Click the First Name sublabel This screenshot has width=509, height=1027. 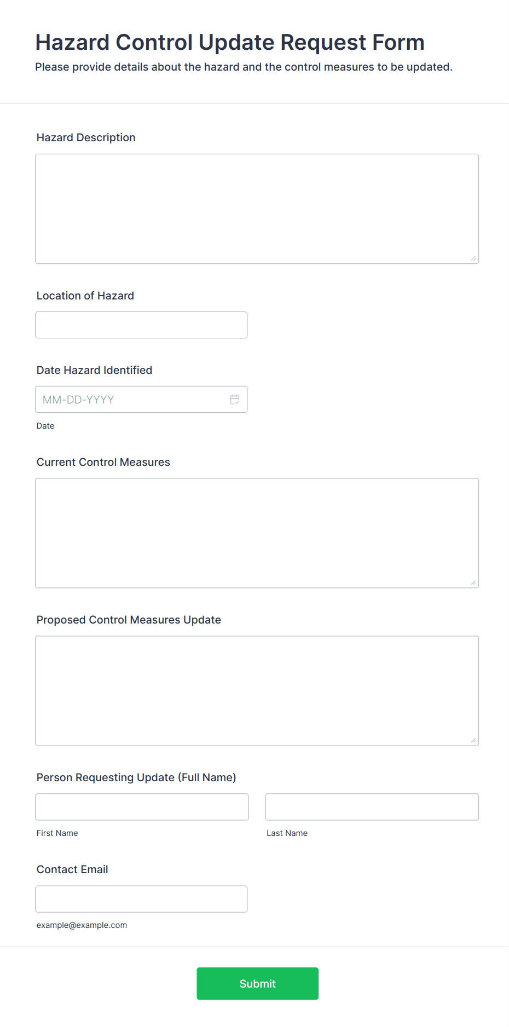(57, 833)
